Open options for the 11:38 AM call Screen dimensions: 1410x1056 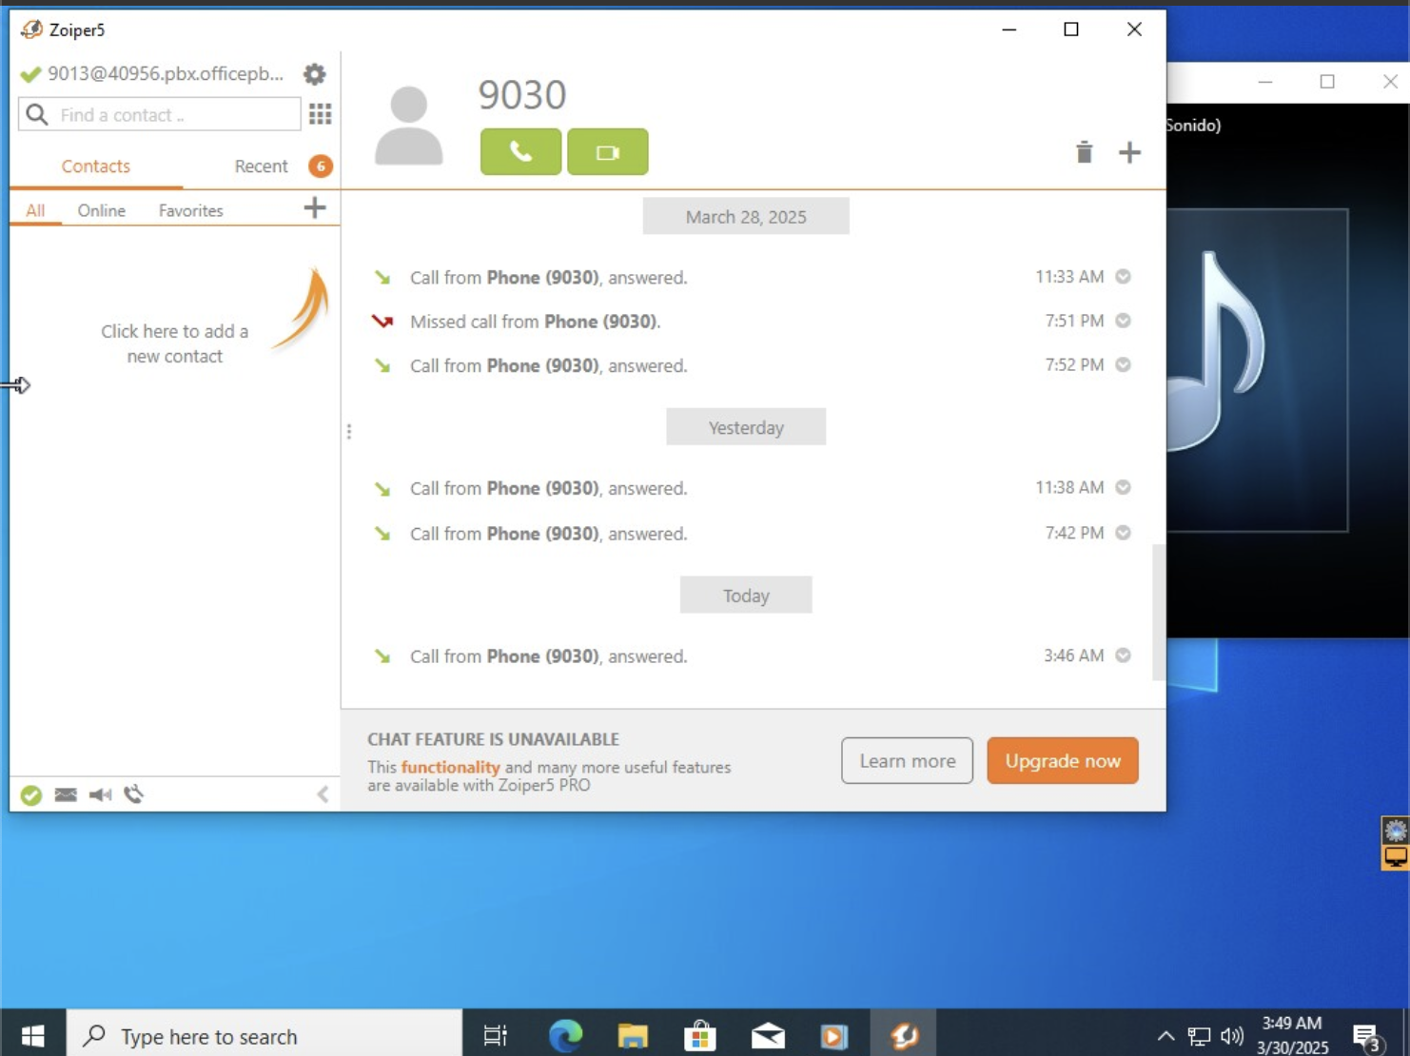coord(1124,487)
